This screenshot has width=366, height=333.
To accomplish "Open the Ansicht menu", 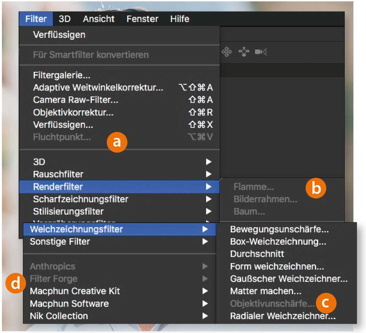I will pos(99,19).
